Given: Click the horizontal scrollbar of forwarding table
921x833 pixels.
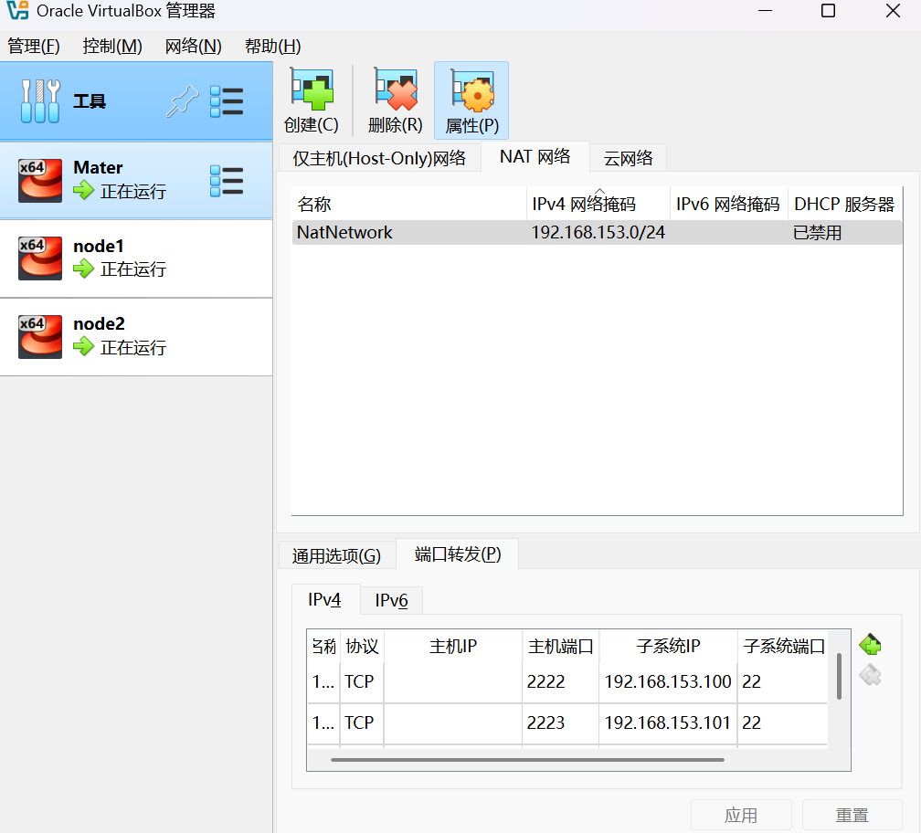Looking at the screenshot, I should [x=527, y=760].
